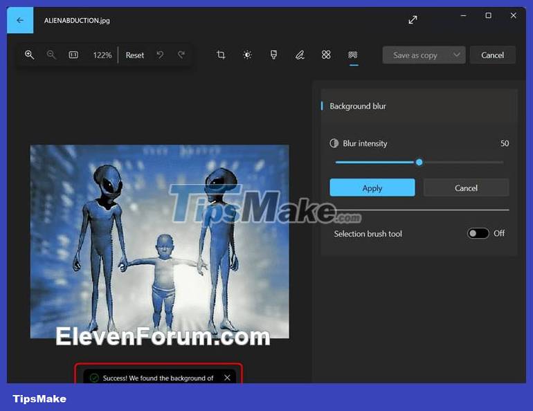Go back using the arrow button
533x411 pixels.
click(20, 20)
